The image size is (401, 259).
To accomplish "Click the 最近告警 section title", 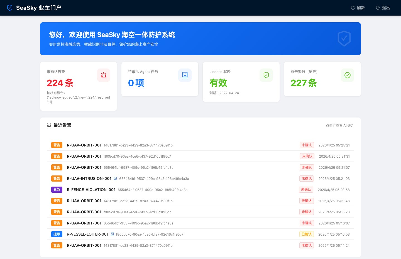I will tap(62, 125).
